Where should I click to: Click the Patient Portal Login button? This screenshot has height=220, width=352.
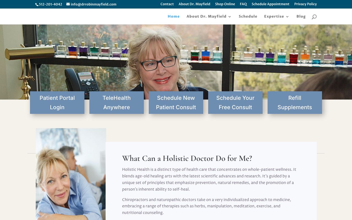coord(57,103)
